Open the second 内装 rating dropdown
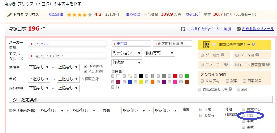The width and height of the screenshot is (277, 133). pyautogui.click(x=166, y=111)
